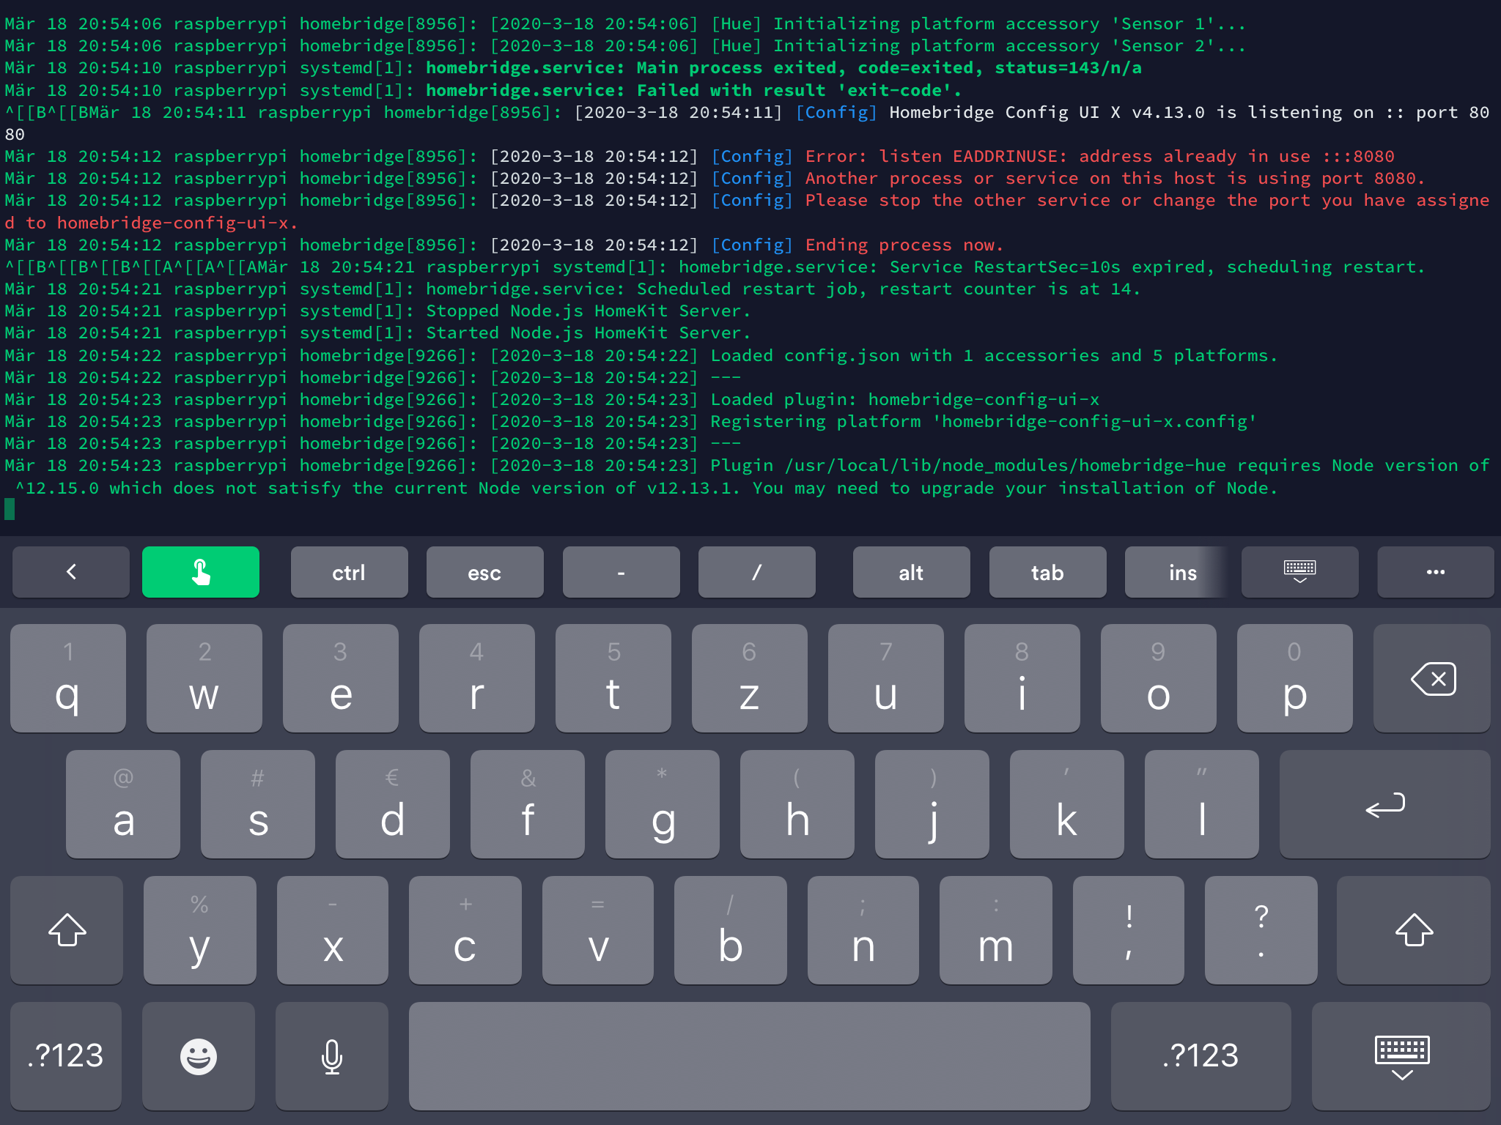Tap the emoji smiley key
This screenshot has height=1125, width=1501.
[198, 1055]
